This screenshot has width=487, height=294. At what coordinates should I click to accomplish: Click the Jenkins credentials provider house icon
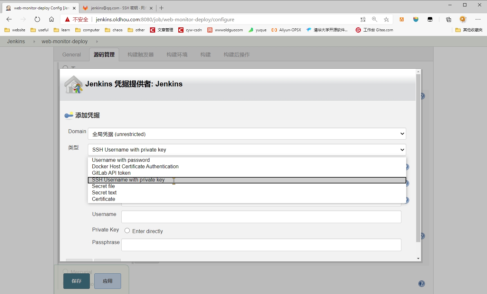coord(74,84)
